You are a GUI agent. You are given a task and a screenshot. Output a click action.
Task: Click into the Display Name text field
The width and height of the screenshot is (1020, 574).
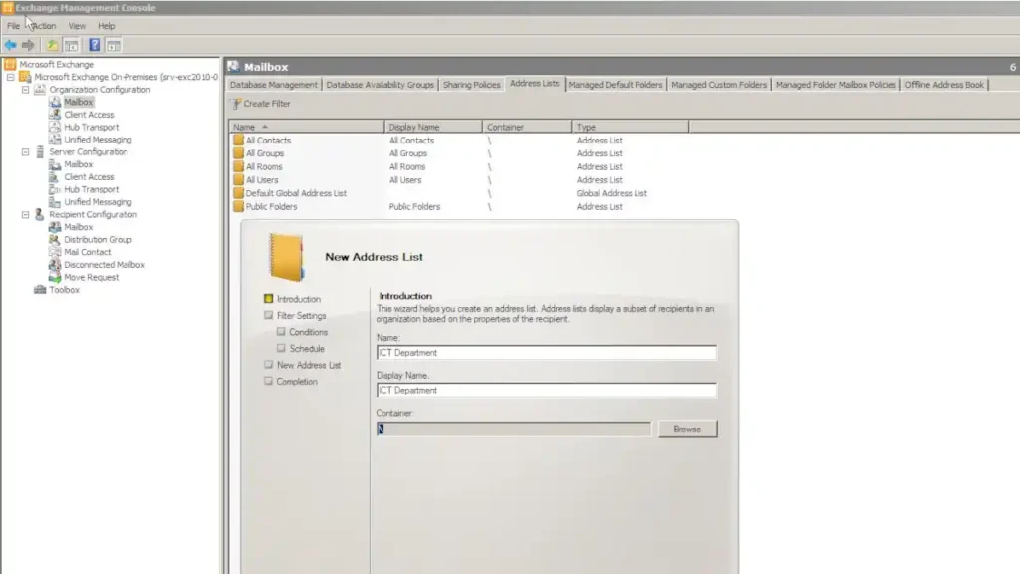547,390
